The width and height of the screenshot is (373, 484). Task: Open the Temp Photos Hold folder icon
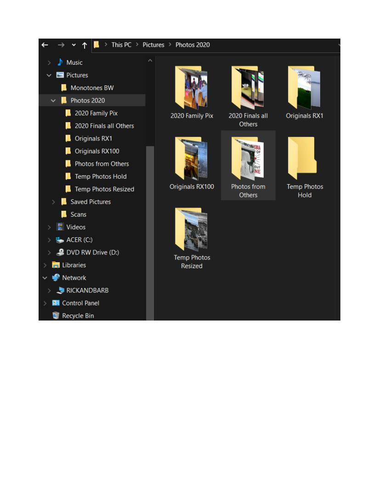[304, 158]
